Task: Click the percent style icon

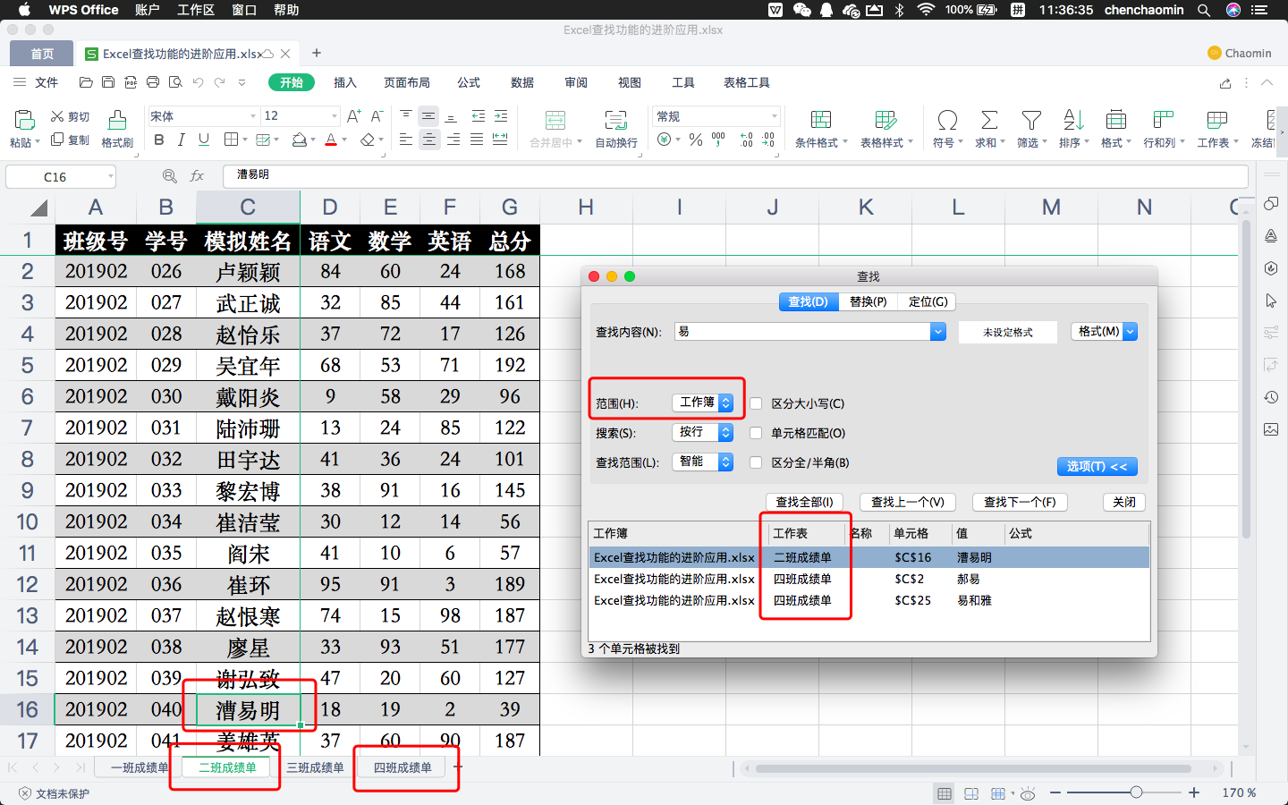Action: tap(696, 140)
